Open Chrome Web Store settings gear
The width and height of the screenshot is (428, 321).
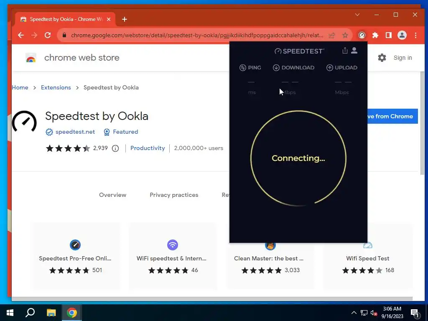tap(382, 58)
